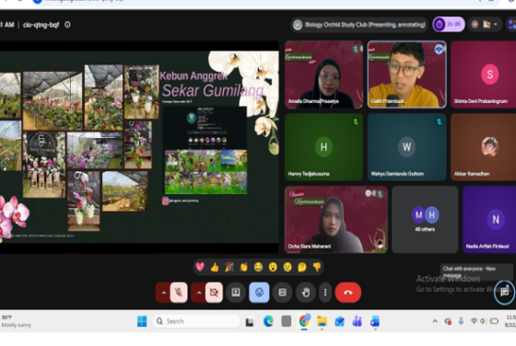Send the party popper reaction
This screenshot has width=516, height=346.
[229, 267]
